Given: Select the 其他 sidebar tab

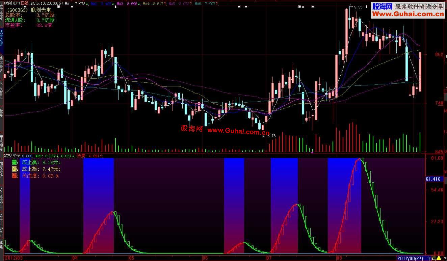Looking at the screenshot, I should pos(1,245).
